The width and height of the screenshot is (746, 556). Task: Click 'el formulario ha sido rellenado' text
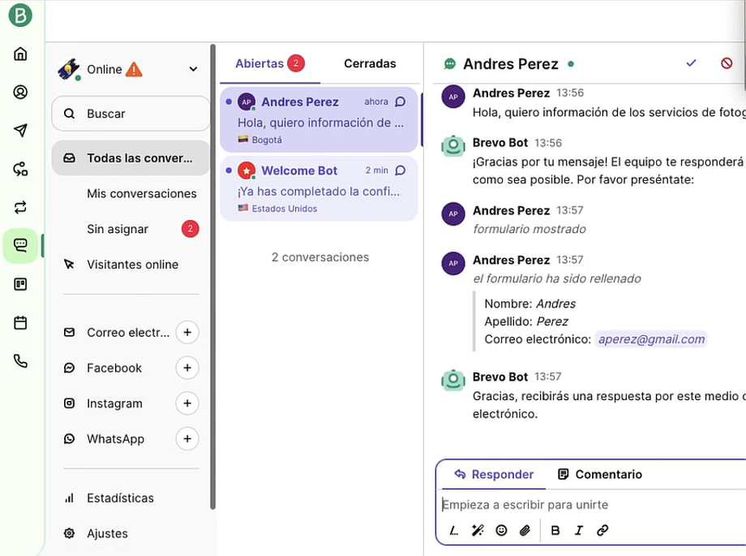[x=556, y=278]
